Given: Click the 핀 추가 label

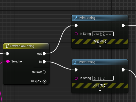Looking at the screenshot, I should click(x=36, y=82).
